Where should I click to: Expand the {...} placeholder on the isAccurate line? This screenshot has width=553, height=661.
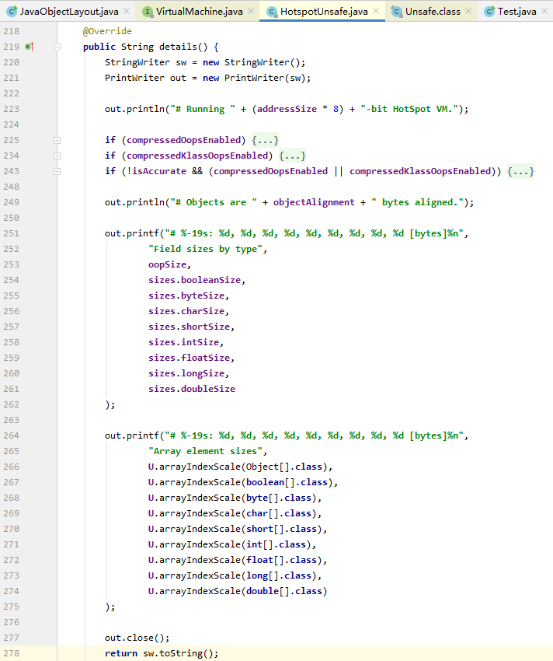click(520, 171)
